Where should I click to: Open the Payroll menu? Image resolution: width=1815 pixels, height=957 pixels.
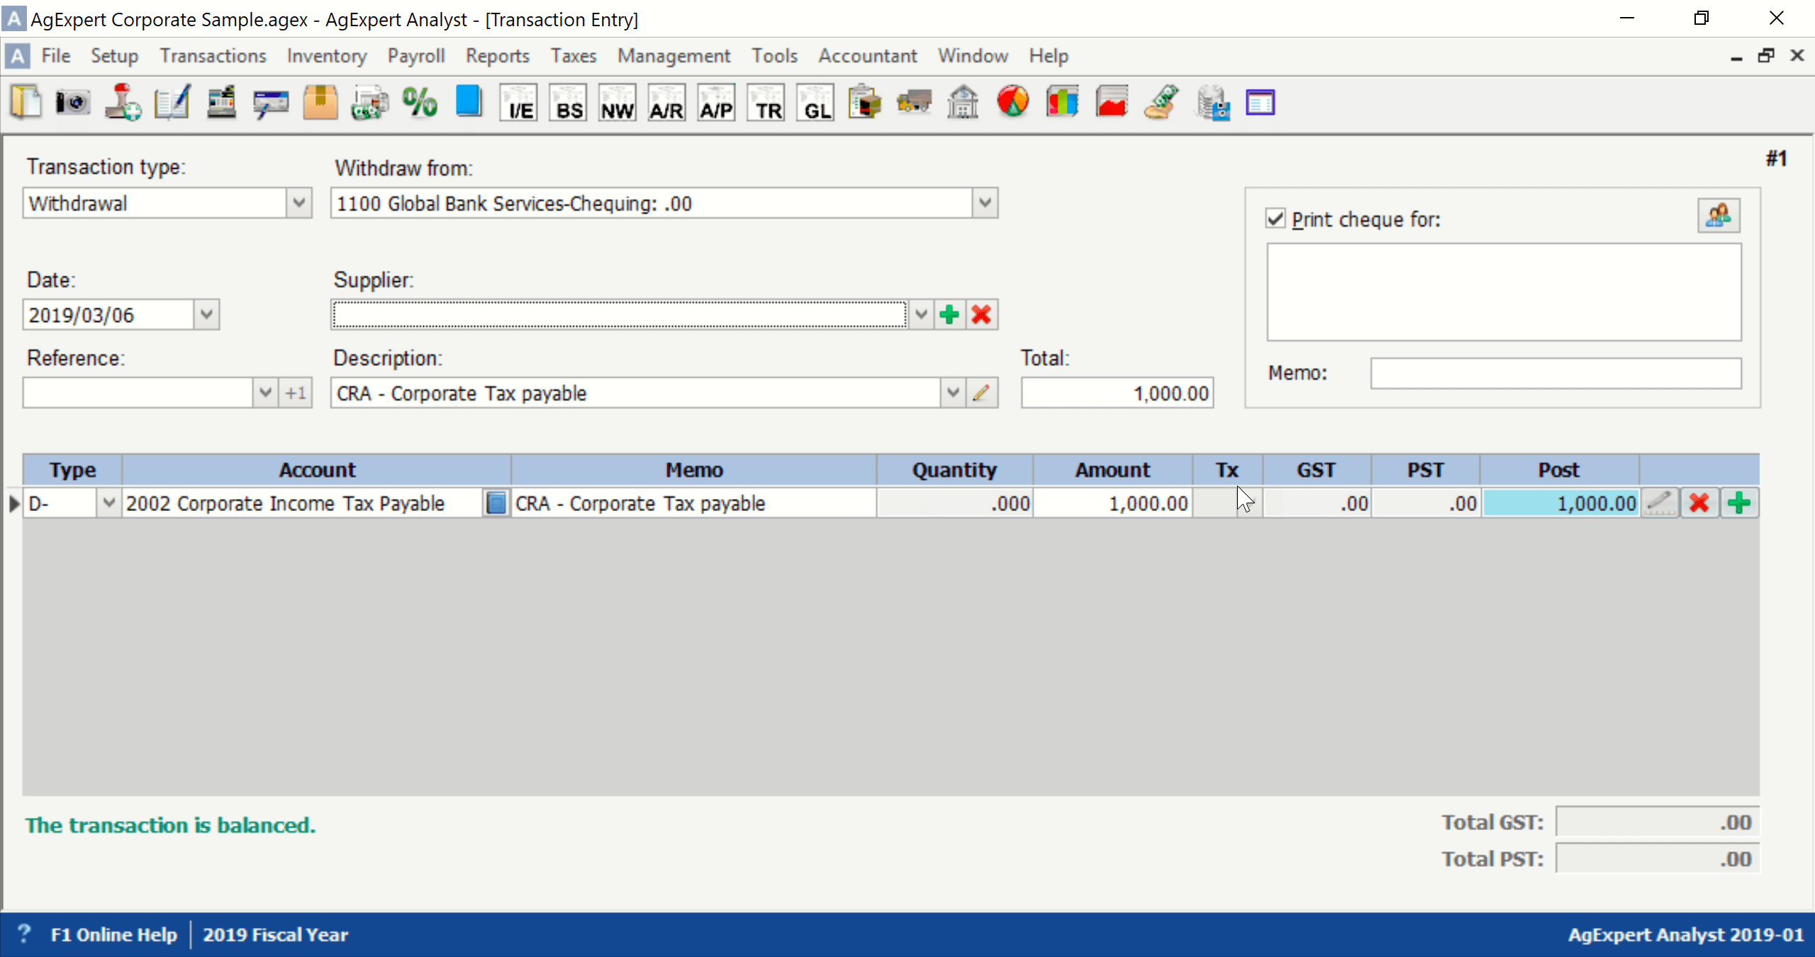pos(415,55)
